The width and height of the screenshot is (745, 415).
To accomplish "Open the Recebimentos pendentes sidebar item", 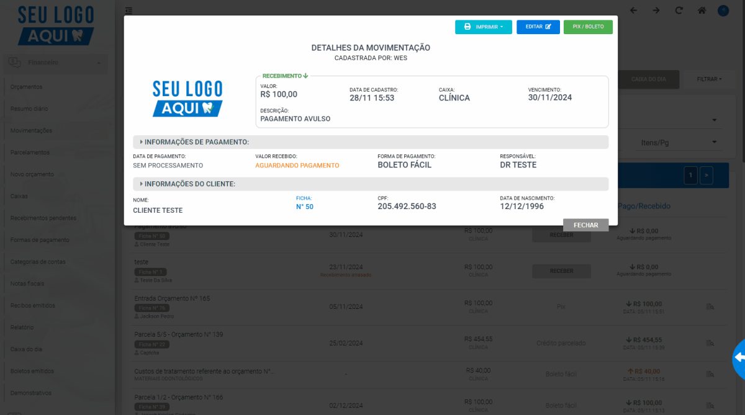I will (43, 218).
